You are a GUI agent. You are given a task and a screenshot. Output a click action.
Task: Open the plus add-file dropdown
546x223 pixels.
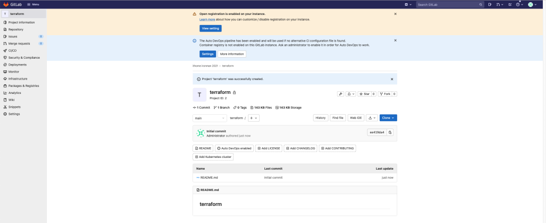coord(253,118)
